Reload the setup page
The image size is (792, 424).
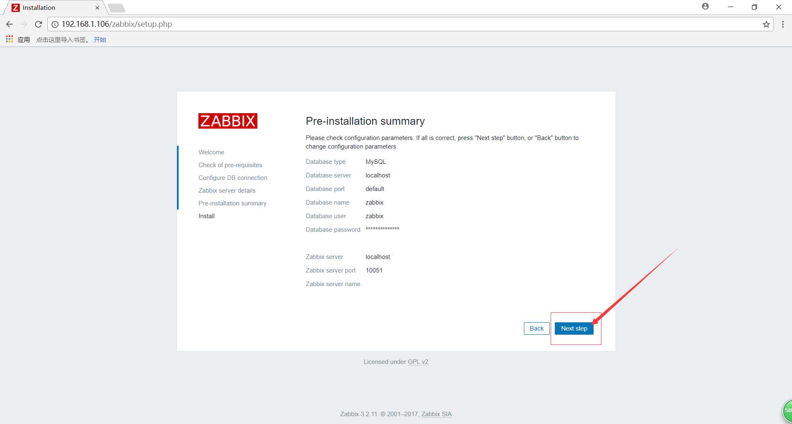click(x=38, y=24)
